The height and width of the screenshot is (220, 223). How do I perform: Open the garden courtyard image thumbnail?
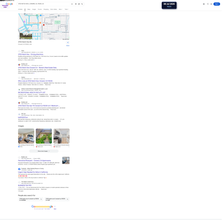coord(44,136)
